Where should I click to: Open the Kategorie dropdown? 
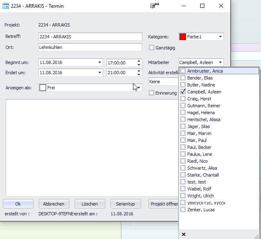221,37
